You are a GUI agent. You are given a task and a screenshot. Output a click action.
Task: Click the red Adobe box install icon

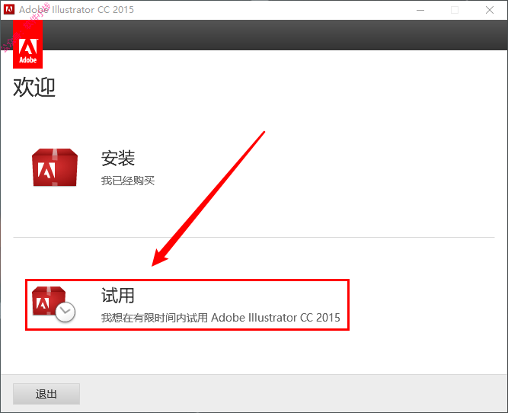pyautogui.click(x=55, y=168)
